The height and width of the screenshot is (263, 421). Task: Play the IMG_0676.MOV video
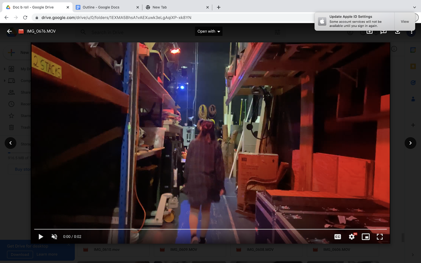click(x=41, y=237)
